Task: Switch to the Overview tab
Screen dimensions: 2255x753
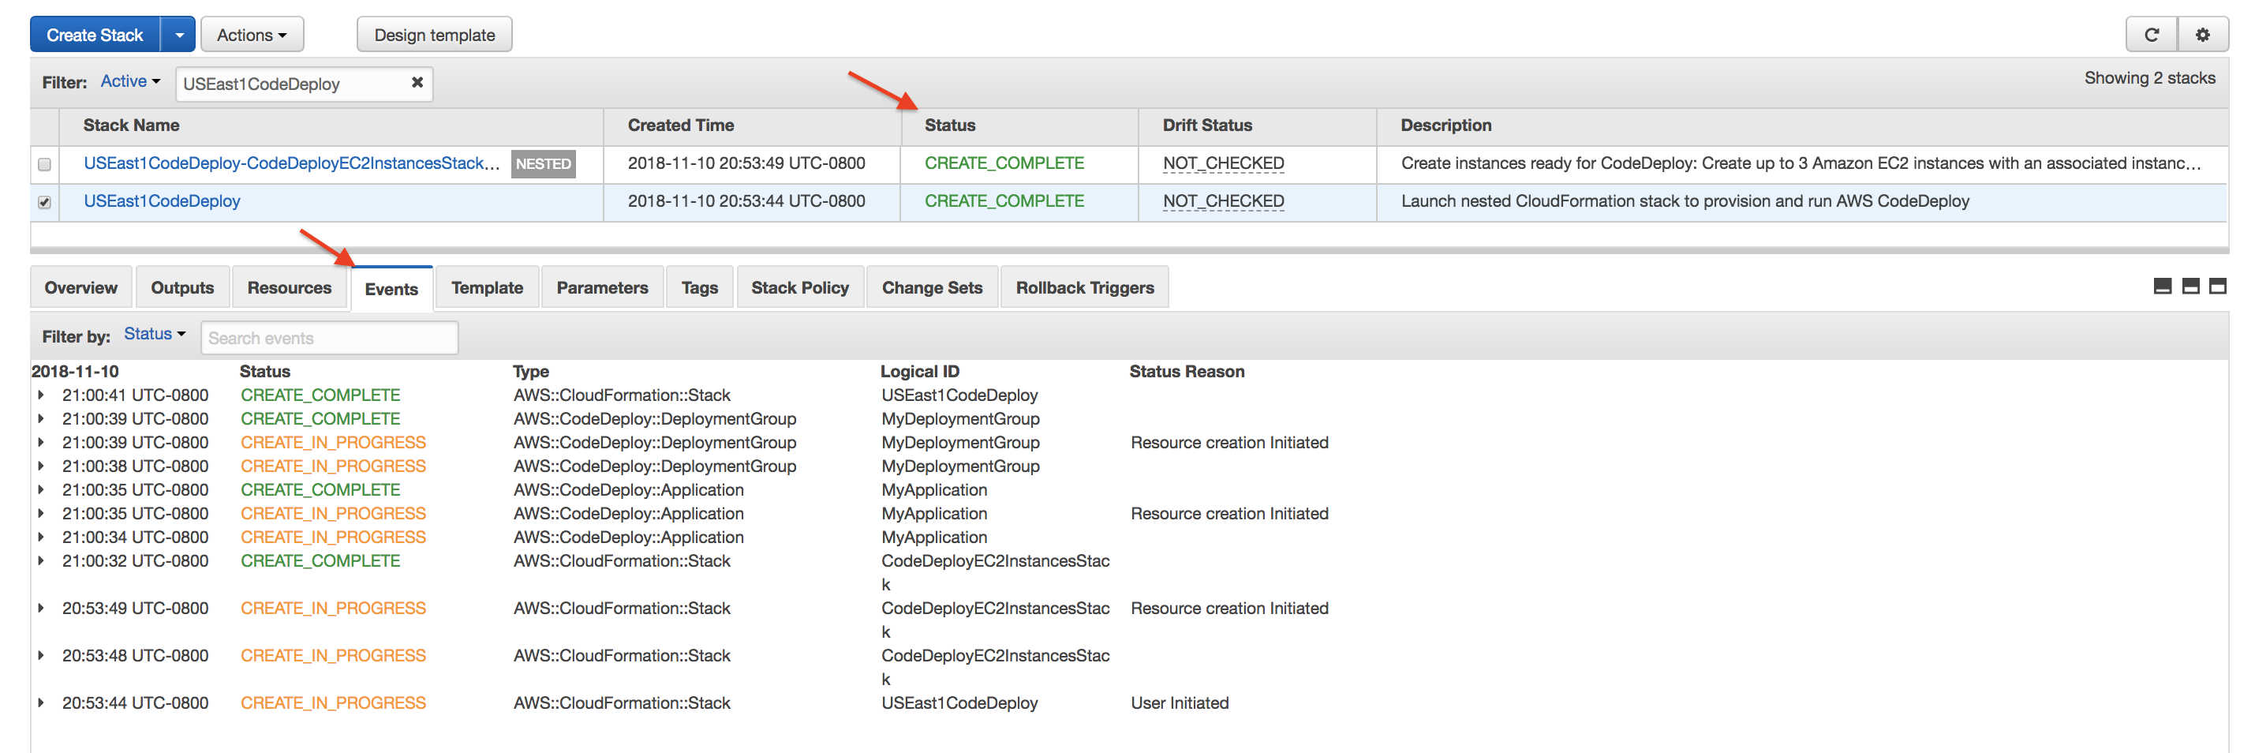Action: pyautogui.click(x=80, y=287)
